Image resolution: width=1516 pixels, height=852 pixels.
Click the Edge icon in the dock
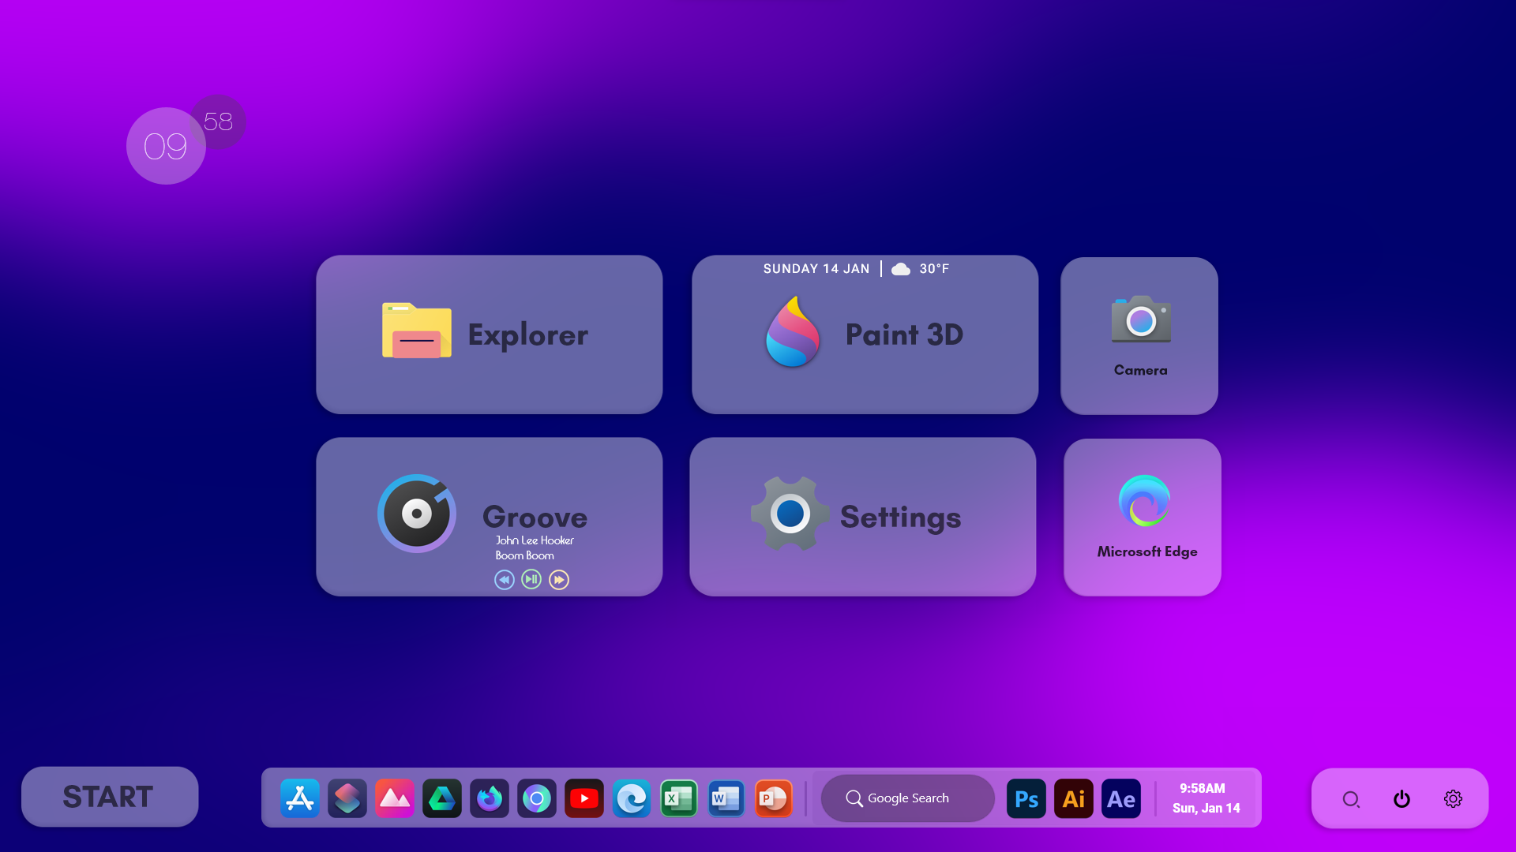[x=632, y=798]
